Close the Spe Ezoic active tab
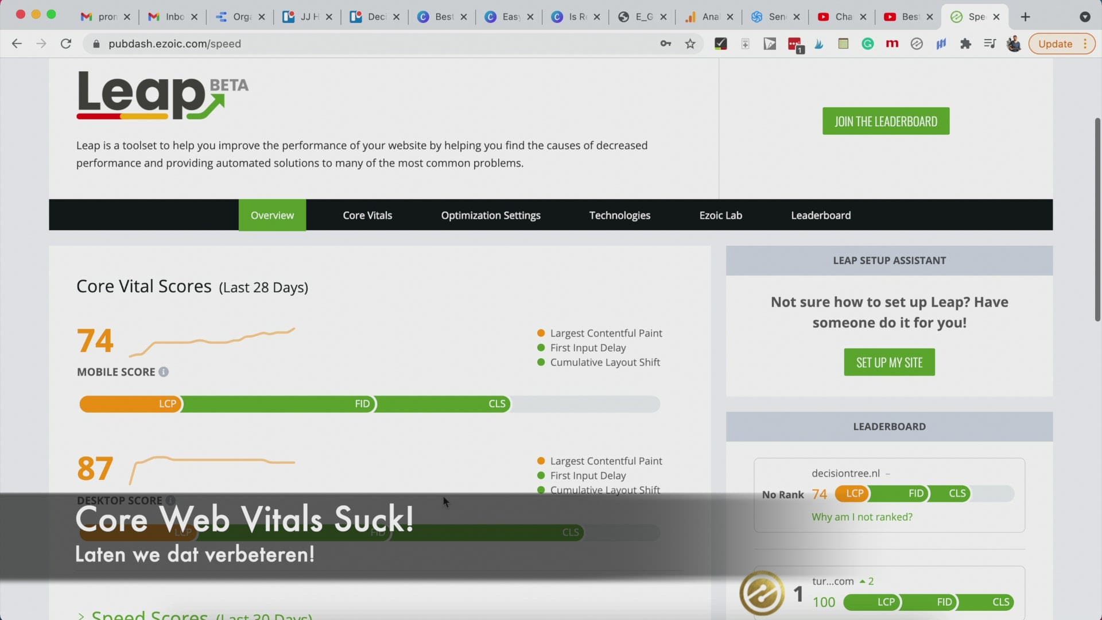1102x620 pixels. [x=996, y=17]
